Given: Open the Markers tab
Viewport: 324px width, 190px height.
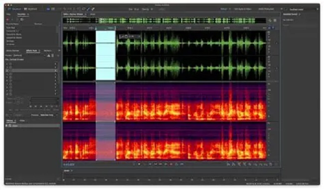Looking at the screenshot, I should pos(47,51).
